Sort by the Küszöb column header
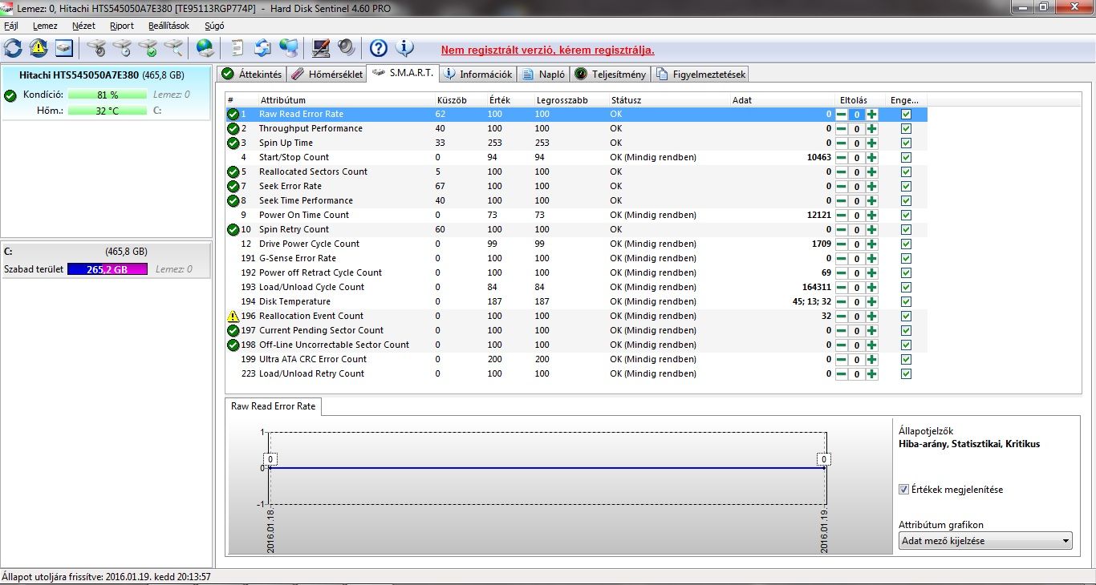This screenshot has width=1096, height=585. pyautogui.click(x=460, y=100)
